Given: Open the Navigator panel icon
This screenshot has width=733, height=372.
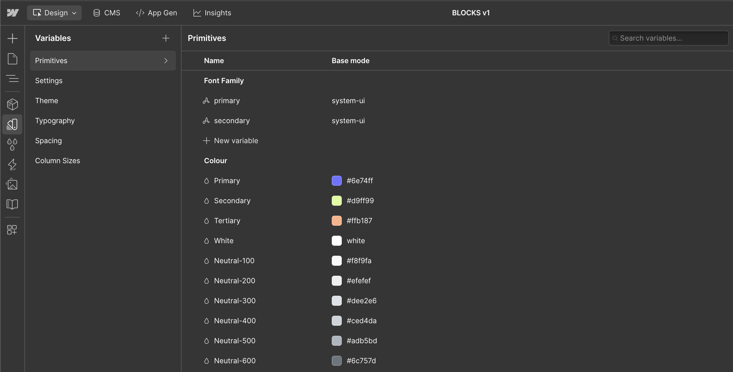Looking at the screenshot, I should [x=12, y=78].
